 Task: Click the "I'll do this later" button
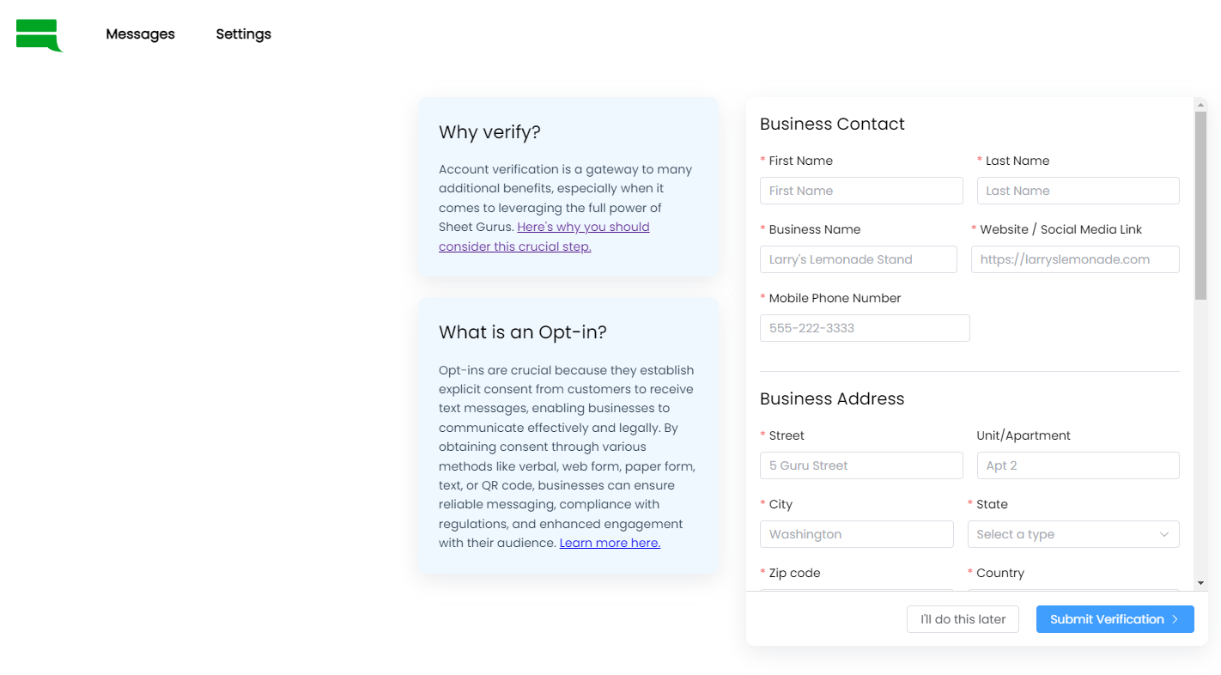click(x=963, y=619)
